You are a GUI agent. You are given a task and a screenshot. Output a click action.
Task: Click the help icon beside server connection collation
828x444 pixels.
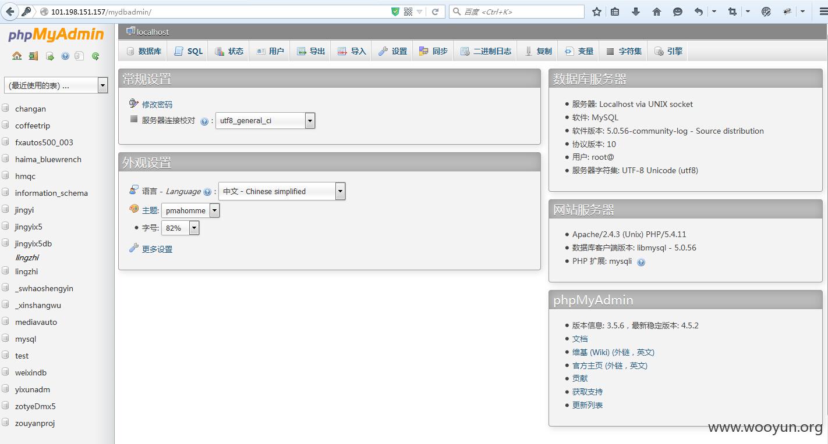(x=204, y=121)
